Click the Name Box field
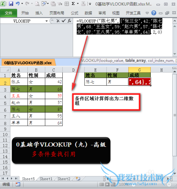Viewport: 177px width, 189px height. [x=23, y=21]
